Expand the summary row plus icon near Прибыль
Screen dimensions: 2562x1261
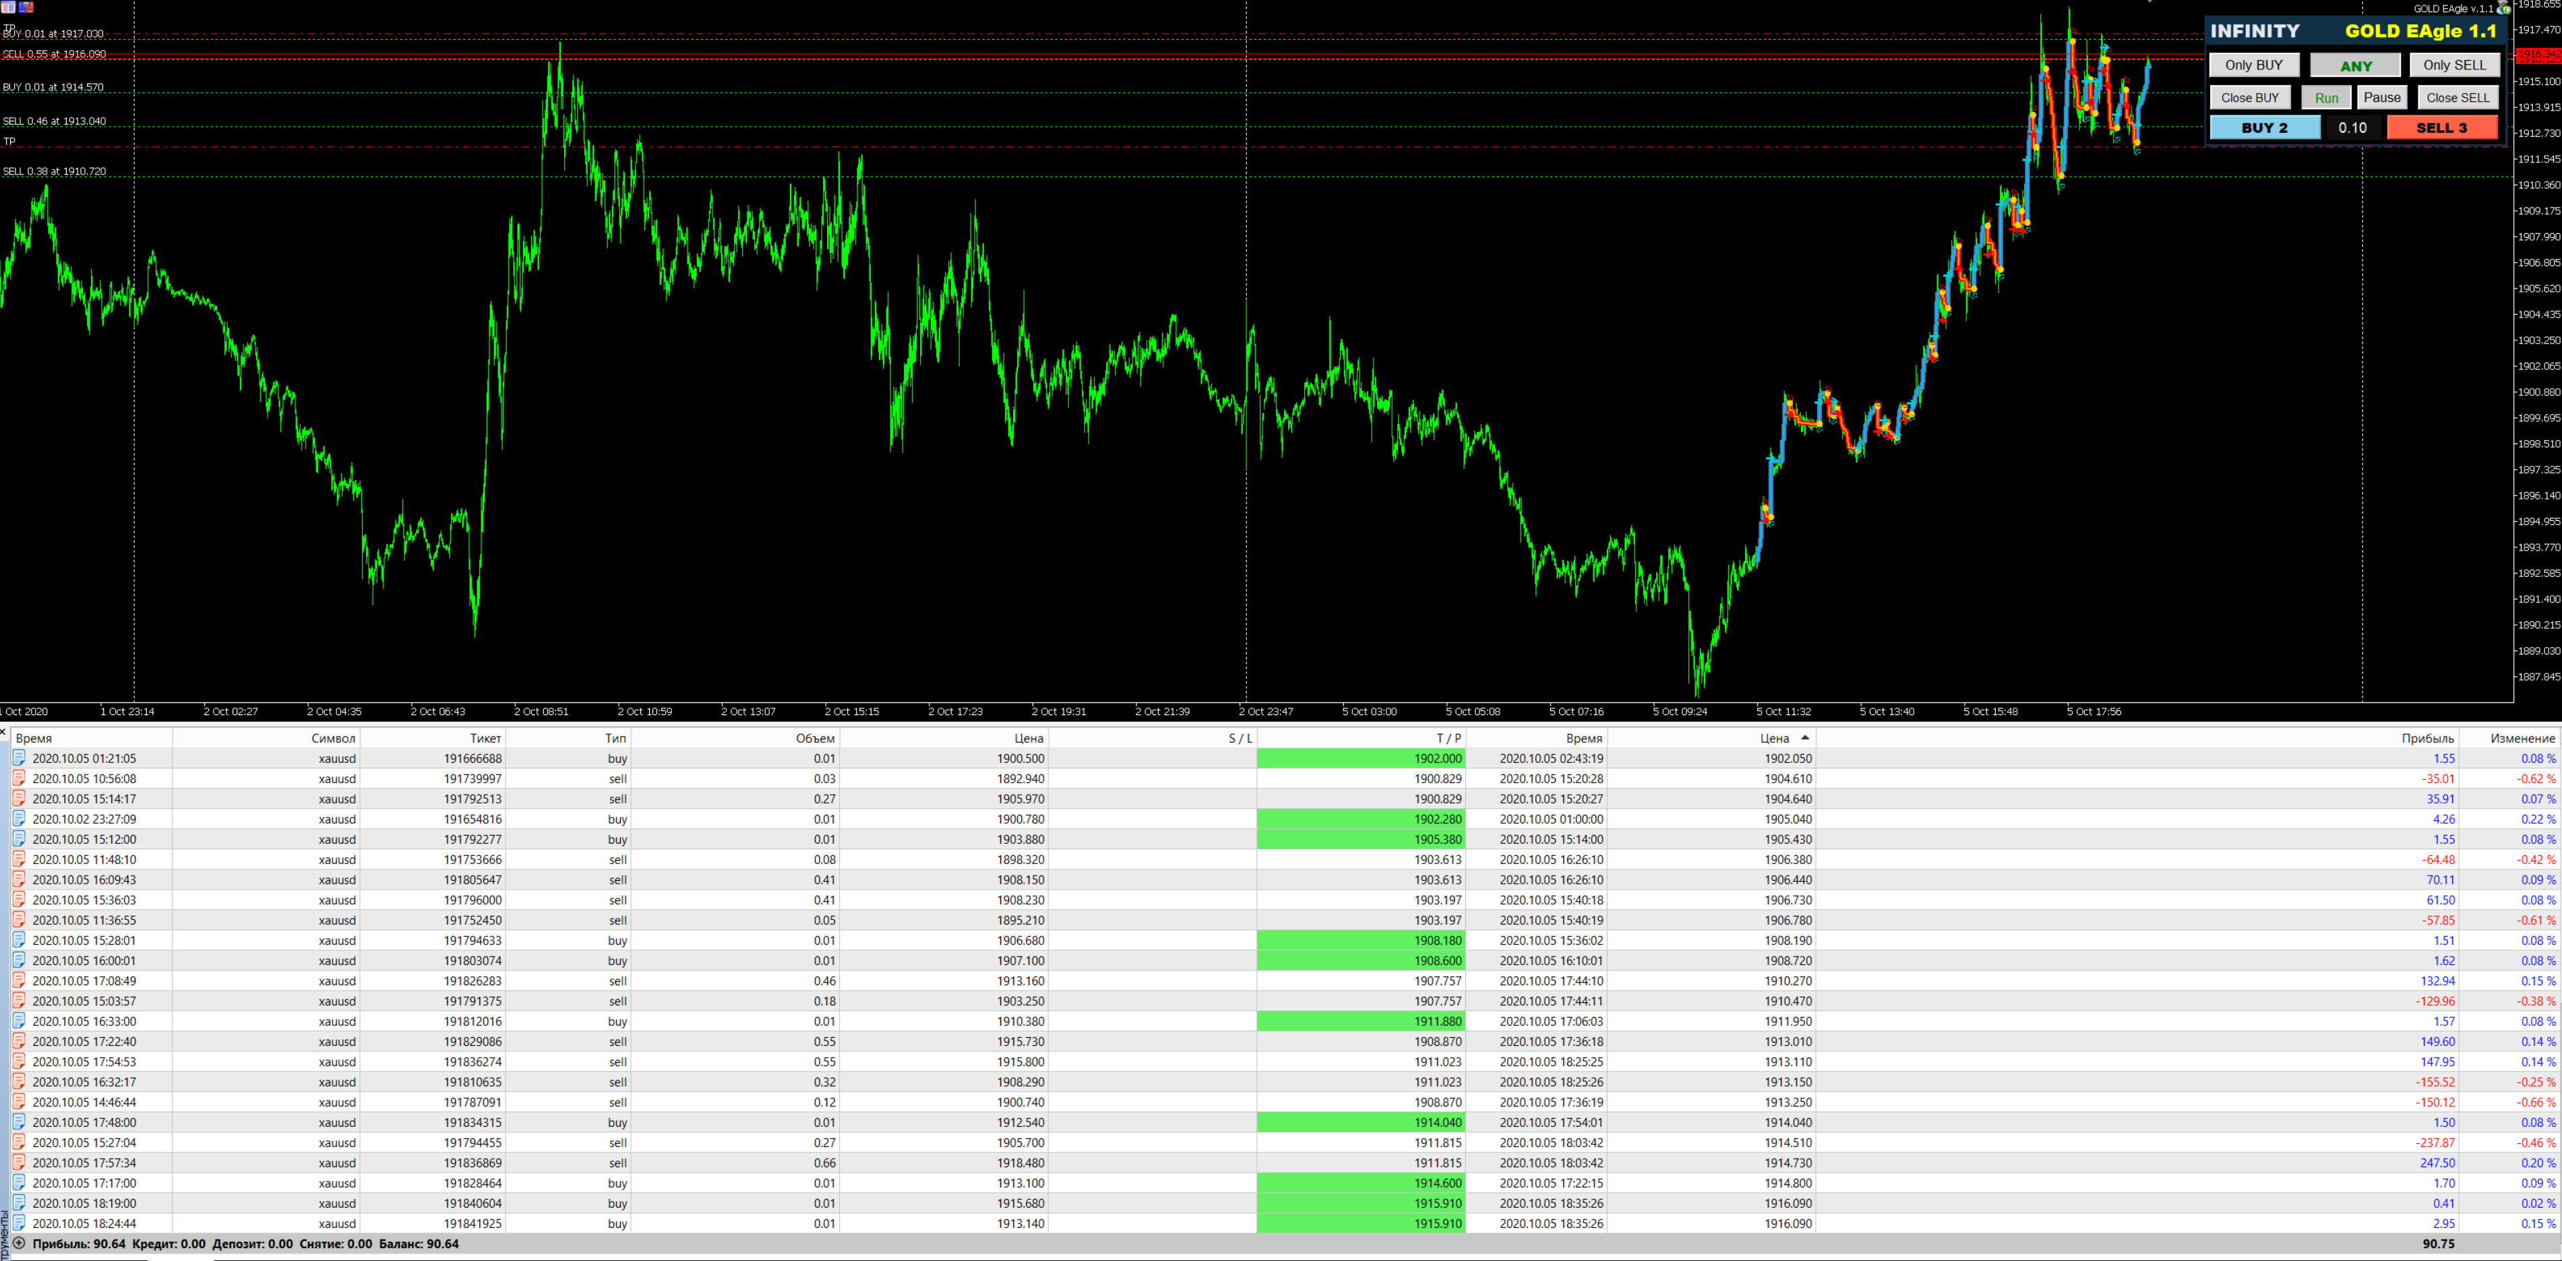point(19,1243)
